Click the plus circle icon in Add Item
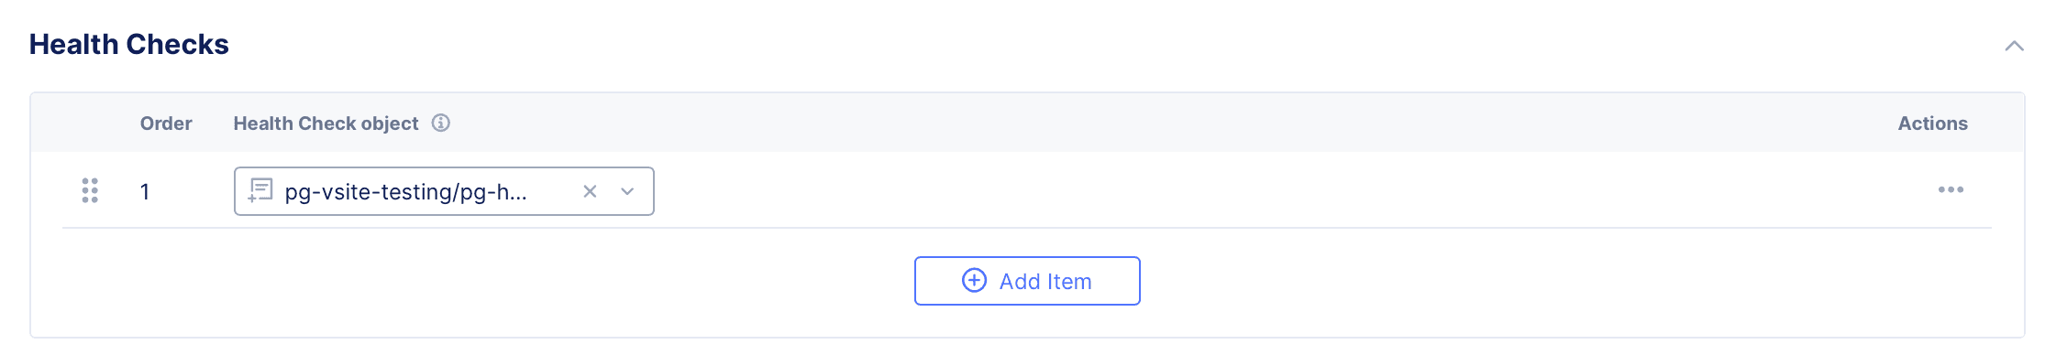2045x355 pixels. click(974, 280)
